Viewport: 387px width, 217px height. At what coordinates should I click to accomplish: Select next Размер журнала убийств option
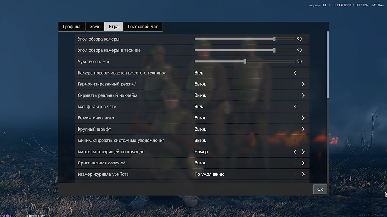[303, 175]
